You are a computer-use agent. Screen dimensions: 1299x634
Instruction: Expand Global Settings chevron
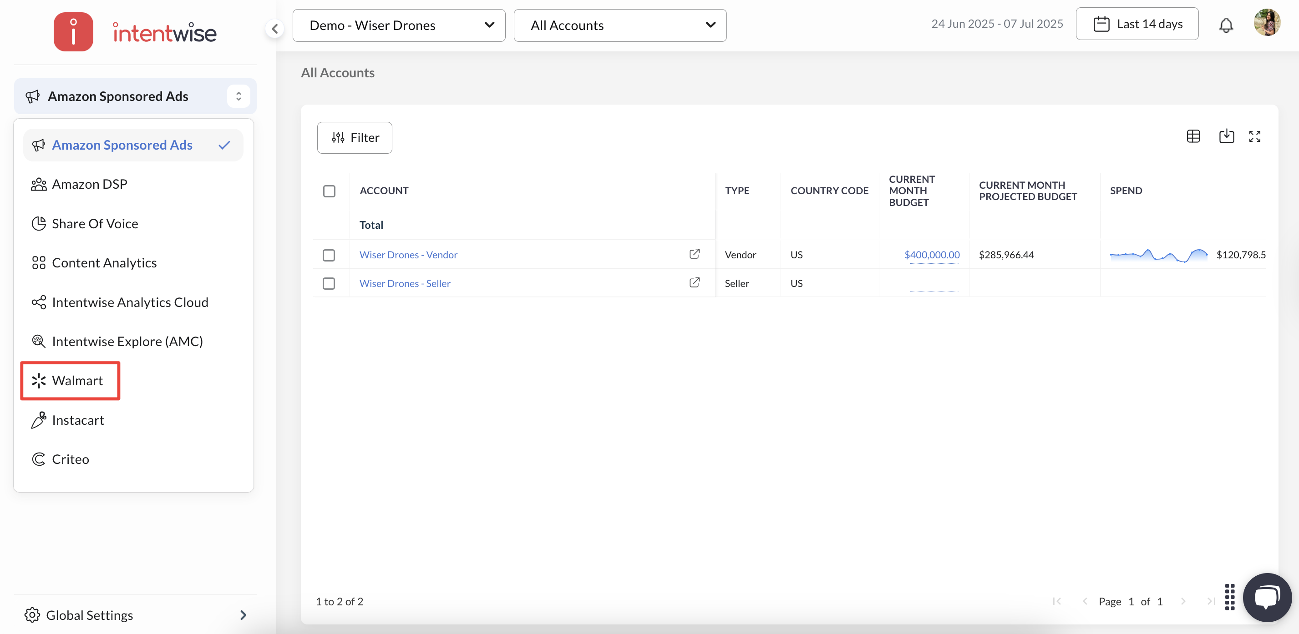coord(243,615)
